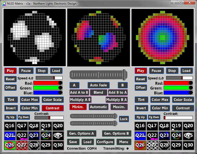Click the Blend mix button
The image size is (197, 154).
coord(98,92)
